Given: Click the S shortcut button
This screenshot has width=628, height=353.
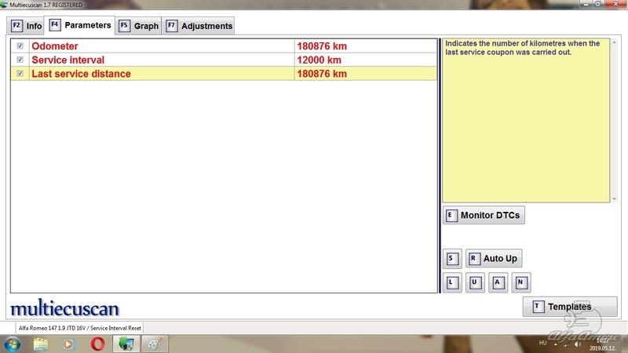Looking at the screenshot, I should coord(452,259).
